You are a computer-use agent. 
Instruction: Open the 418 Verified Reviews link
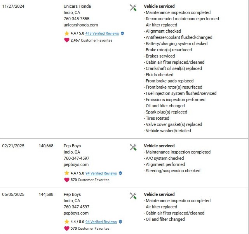(102, 33)
